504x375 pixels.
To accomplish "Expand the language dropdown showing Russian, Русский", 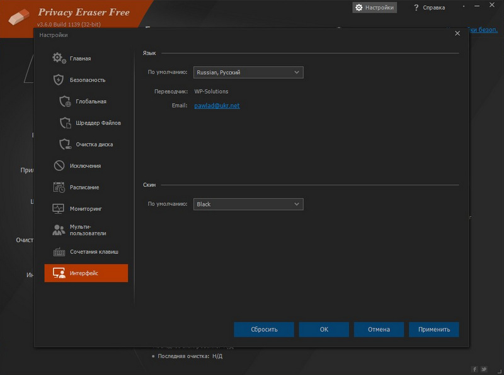I will point(248,72).
